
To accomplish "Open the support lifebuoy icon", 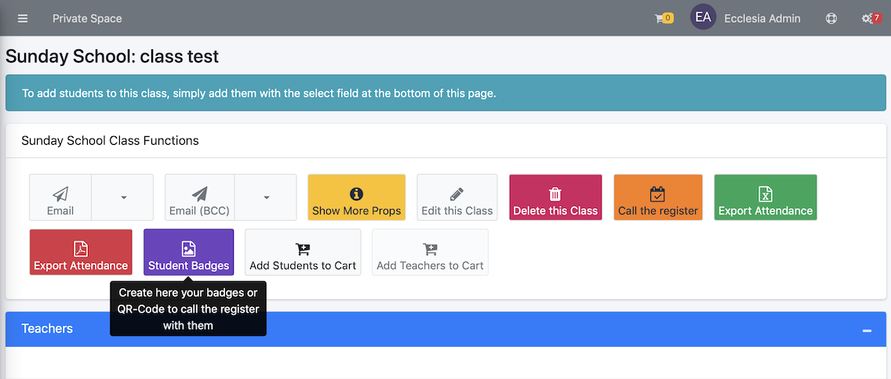I will click(831, 18).
